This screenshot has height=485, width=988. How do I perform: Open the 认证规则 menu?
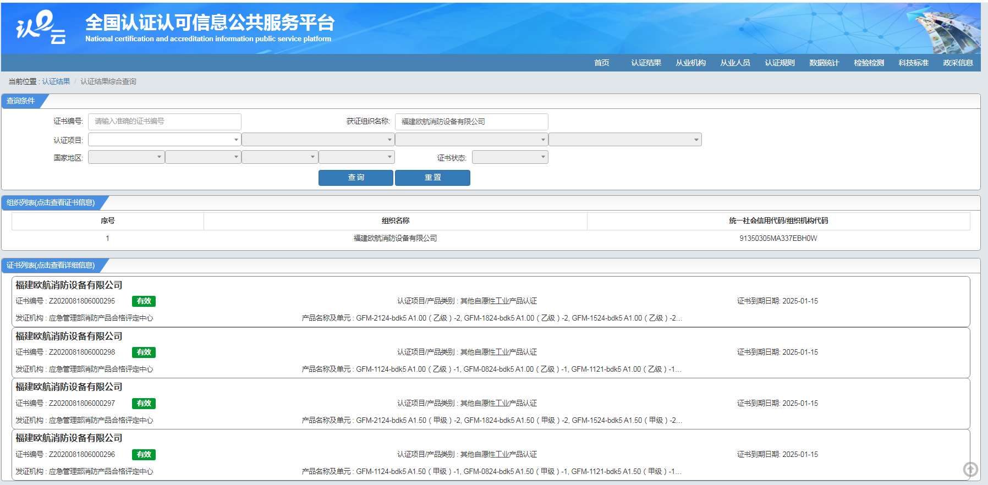(780, 63)
